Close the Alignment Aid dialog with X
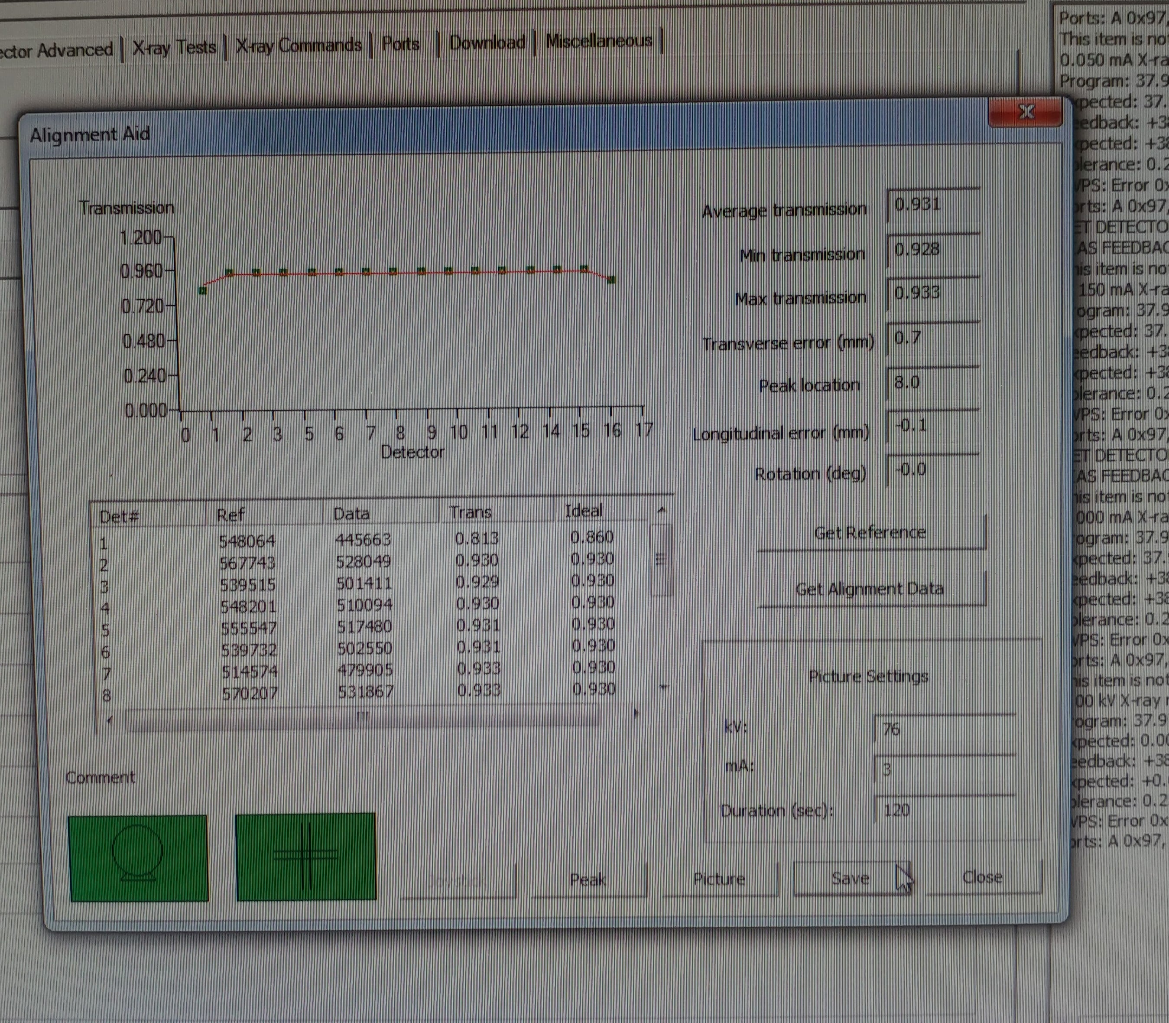The height and width of the screenshot is (1023, 1169). (x=1025, y=112)
